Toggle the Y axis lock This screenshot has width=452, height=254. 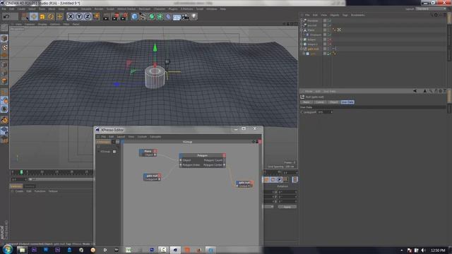coord(78,17)
